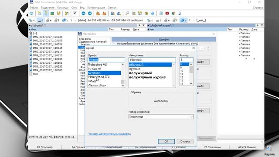The height and width of the screenshot is (157, 279).
Task: Choose полужирный курсив style
Action: click(147, 77)
